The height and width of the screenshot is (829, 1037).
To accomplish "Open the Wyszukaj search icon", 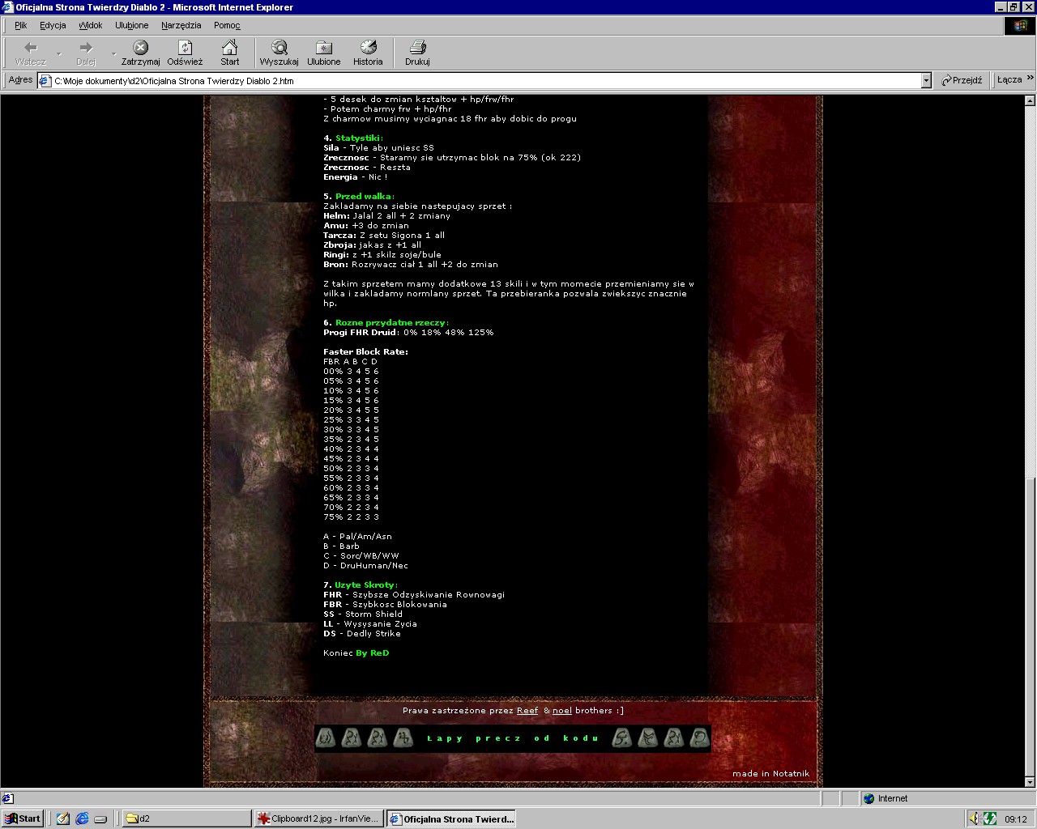I will [x=279, y=49].
